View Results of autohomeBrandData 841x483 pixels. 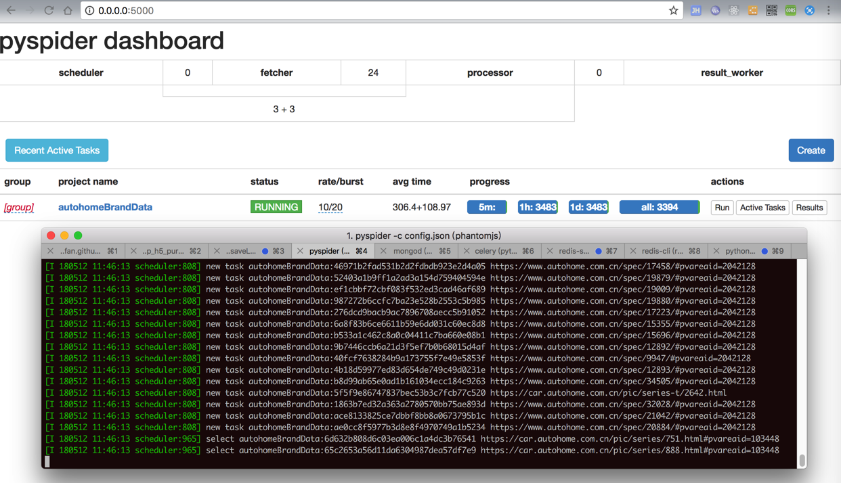(809, 208)
